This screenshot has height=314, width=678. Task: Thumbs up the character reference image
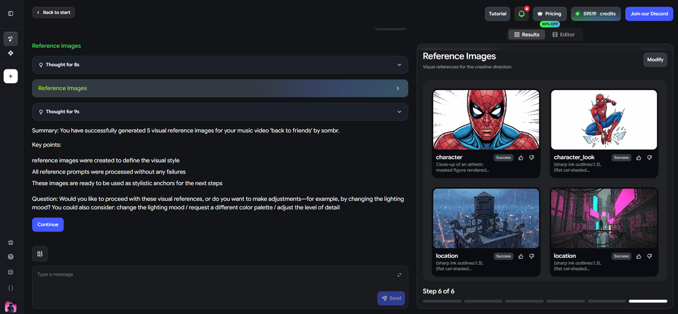pos(521,158)
